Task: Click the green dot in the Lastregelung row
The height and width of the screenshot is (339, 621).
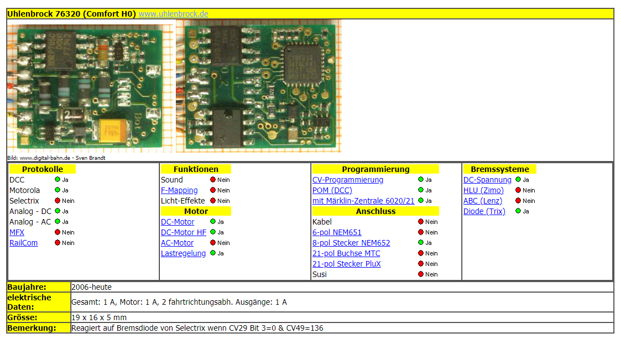Action: (213, 253)
